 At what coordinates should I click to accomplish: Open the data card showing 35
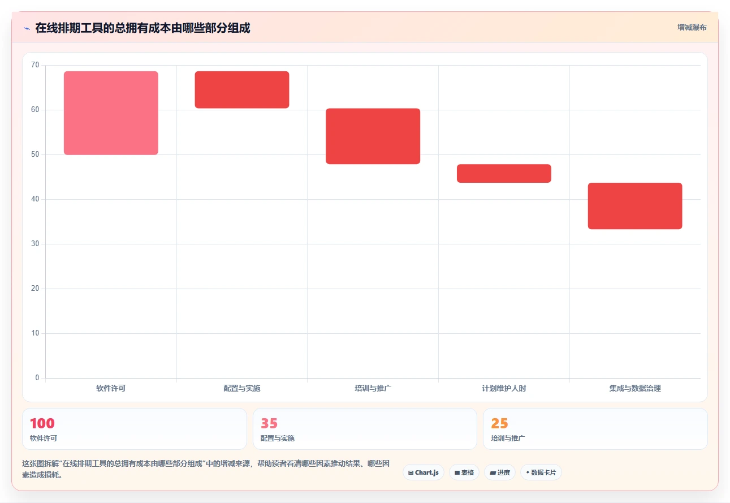pyautogui.click(x=365, y=429)
